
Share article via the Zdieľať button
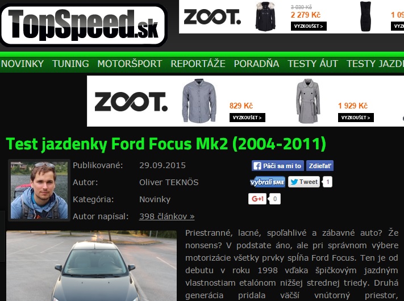pyautogui.click(x=320, y=166)
